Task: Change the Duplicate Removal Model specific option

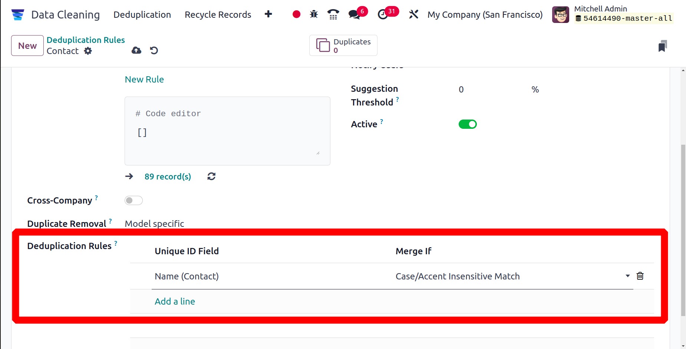Action: 154,224
